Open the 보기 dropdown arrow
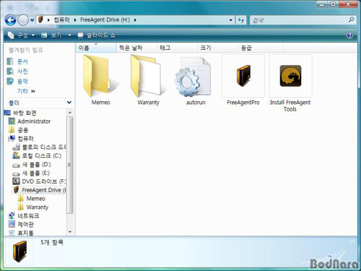This screenshot has width=361, height=271. 69,35
